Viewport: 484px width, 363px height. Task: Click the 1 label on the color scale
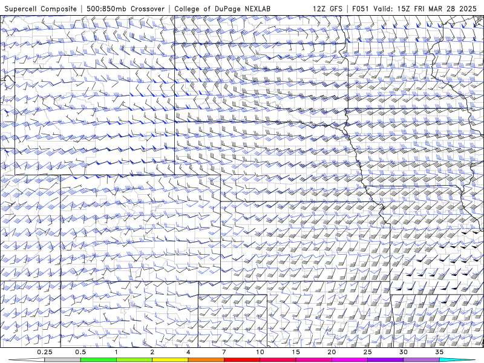[x=116, y=352]
